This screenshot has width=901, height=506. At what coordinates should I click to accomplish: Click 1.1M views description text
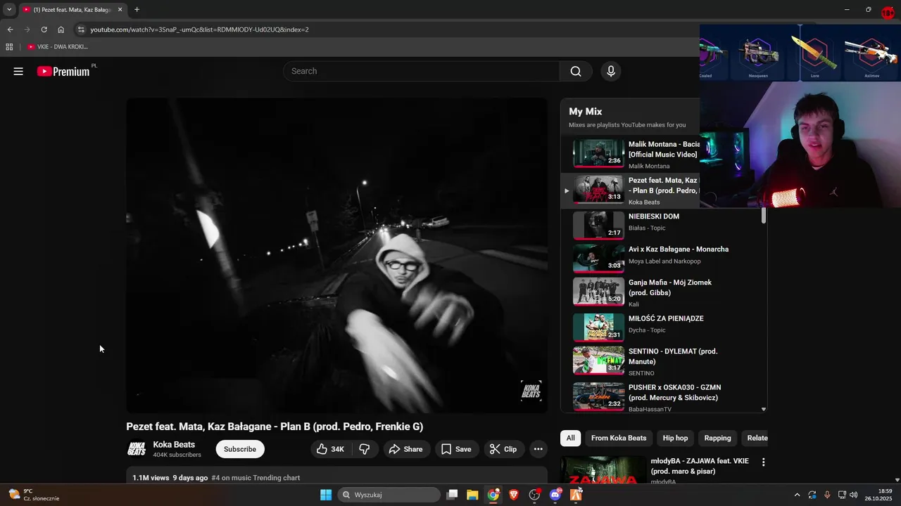point(151,478)
